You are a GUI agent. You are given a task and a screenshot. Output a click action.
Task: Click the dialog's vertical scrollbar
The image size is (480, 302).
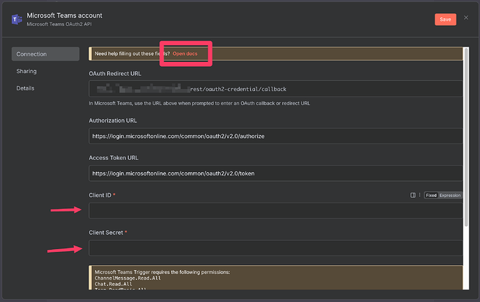pyautogui.click(x=466, y=137)
